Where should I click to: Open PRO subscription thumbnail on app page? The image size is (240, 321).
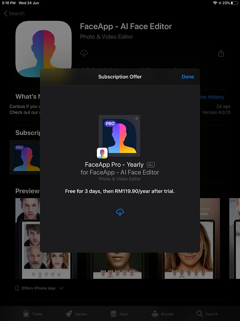point(25,157)
